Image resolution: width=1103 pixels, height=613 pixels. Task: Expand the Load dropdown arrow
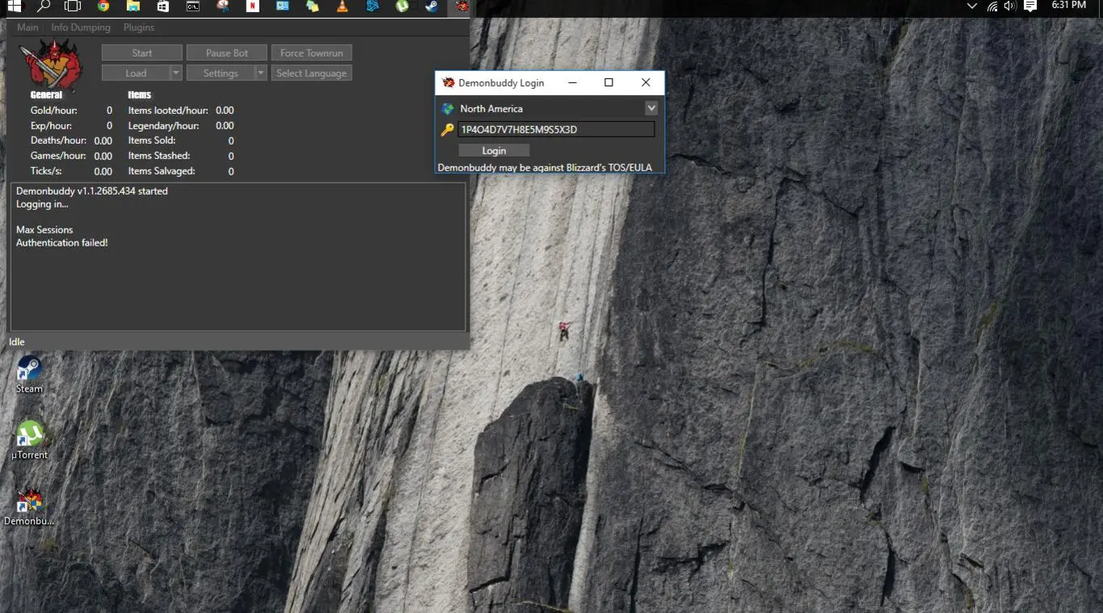[176, 73]
